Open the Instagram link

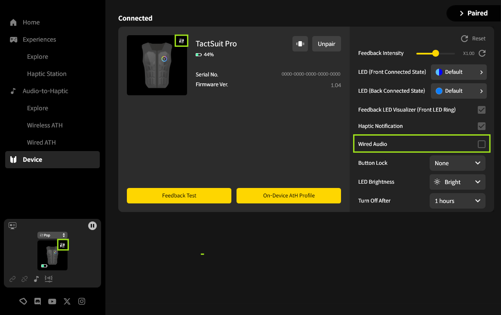click(x=82, y=301)
